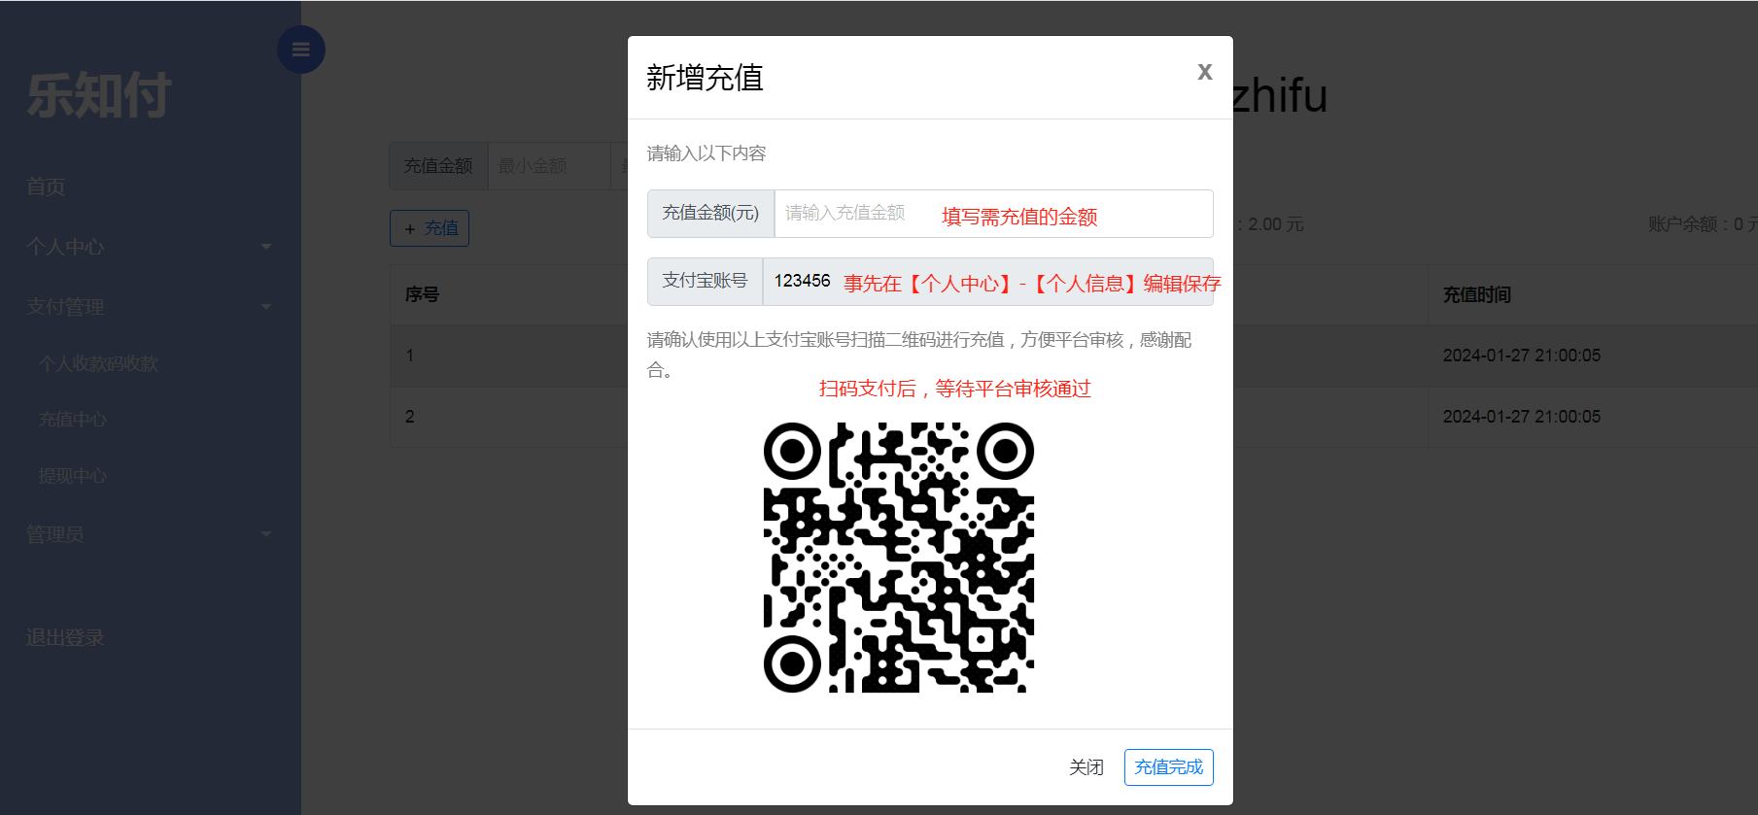This screenshot has height=815, width=1758.
Task: Click the 支付管理 dropdown arrow
Action: click(x=266, y=307)
